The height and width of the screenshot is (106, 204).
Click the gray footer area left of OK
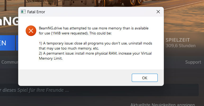75,78
